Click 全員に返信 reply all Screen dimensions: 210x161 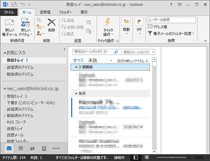coord(72,27)
